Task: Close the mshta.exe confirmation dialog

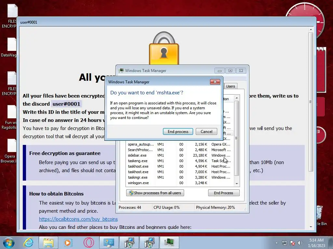Action: [215, 82]
